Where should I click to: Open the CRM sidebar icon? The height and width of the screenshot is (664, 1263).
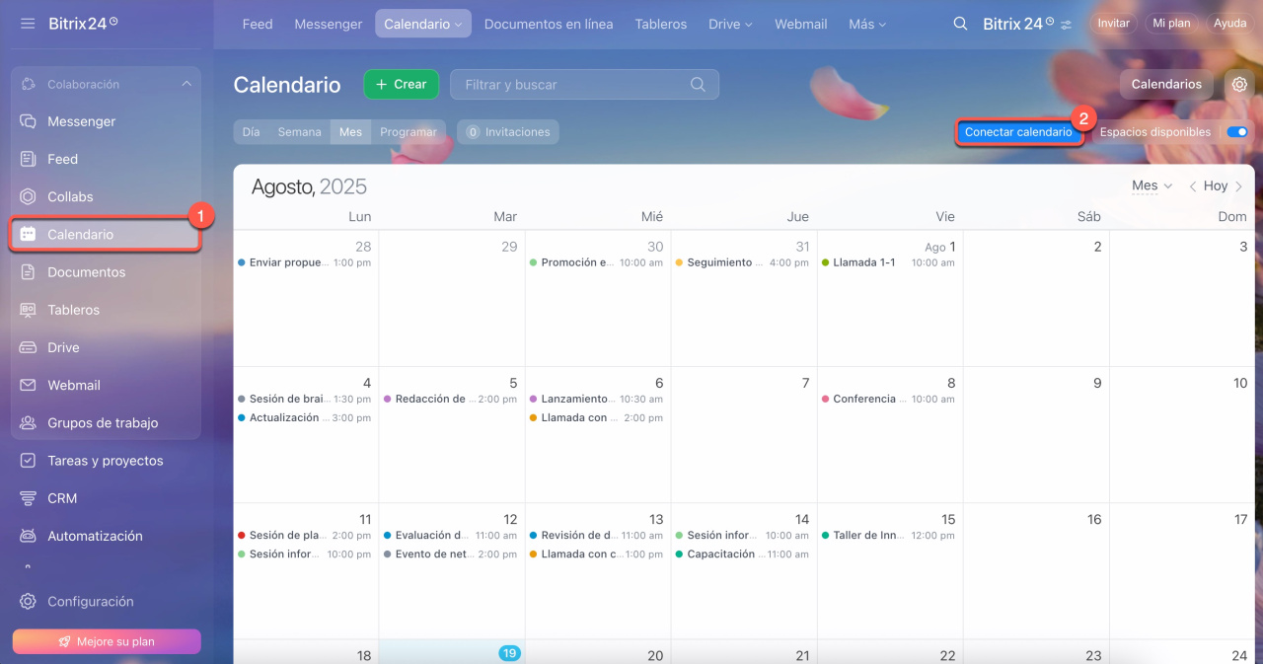point(29,498)
